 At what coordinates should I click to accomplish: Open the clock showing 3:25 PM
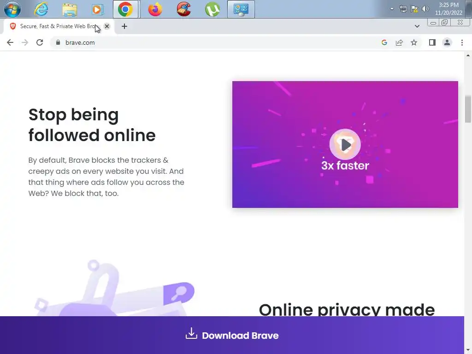click(x=448, y=5)
